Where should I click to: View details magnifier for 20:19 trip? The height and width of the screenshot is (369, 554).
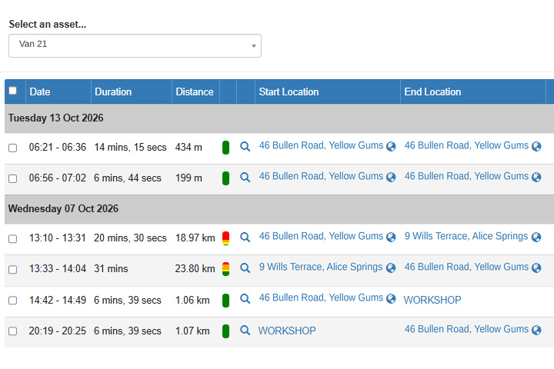coord(245,330)
